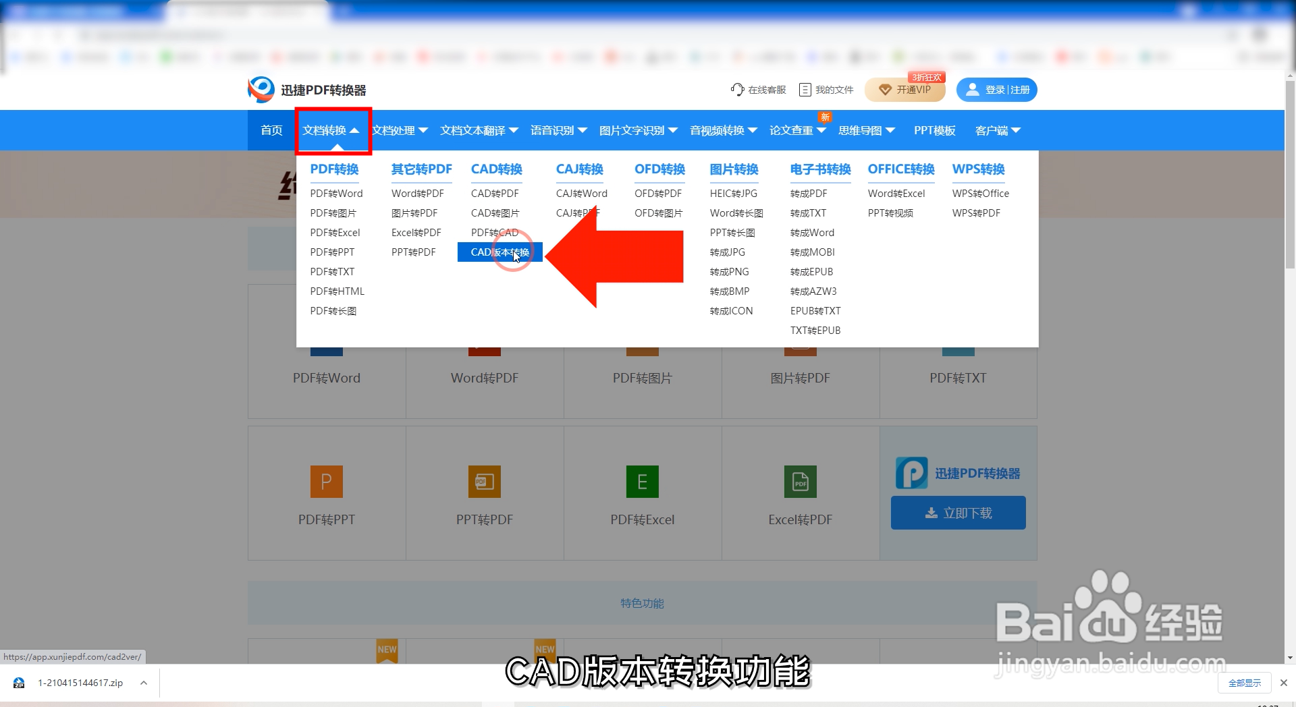Click the 登录|注册 button
1296x707 pixels.
[x=996, y=90]
